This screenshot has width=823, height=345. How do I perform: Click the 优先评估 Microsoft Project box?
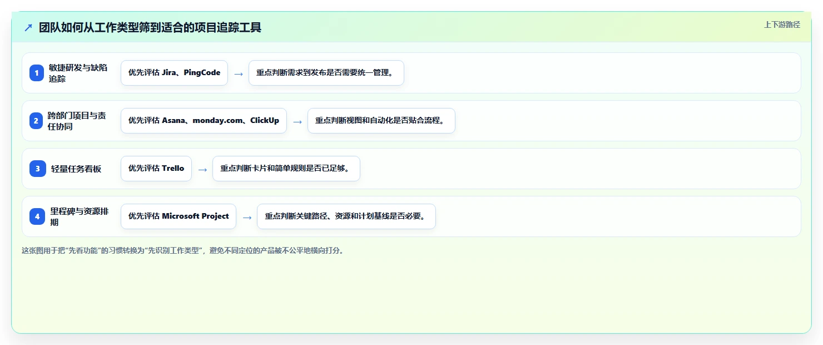(x=179, y=216)
